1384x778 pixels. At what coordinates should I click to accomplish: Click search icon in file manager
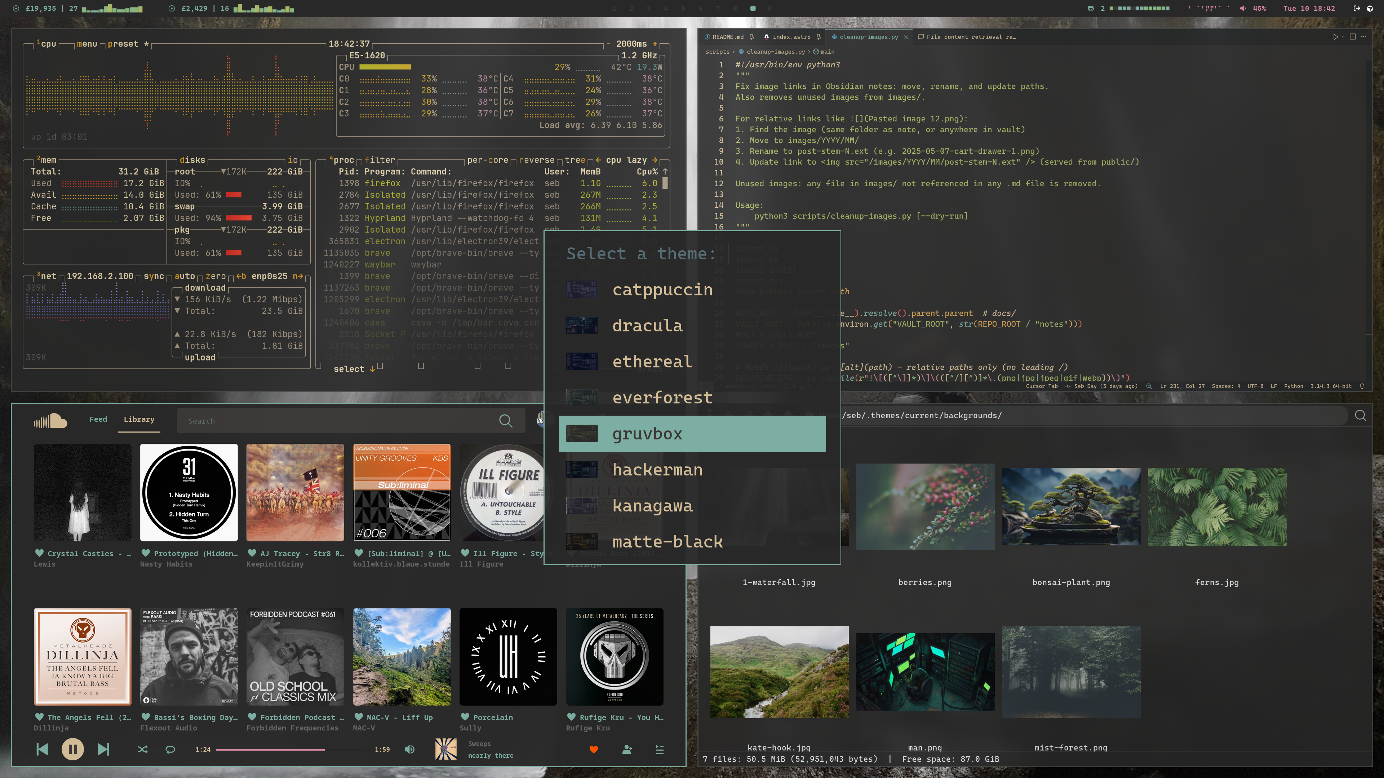1360,415
